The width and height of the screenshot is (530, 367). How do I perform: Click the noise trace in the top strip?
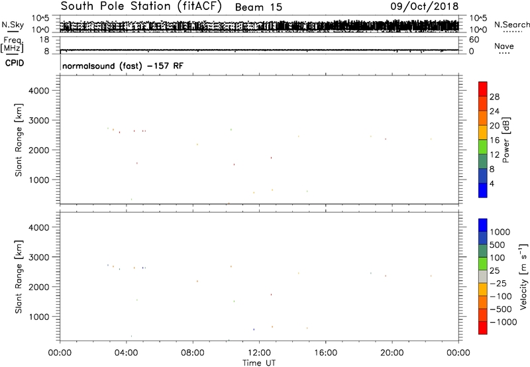point(259,26)
